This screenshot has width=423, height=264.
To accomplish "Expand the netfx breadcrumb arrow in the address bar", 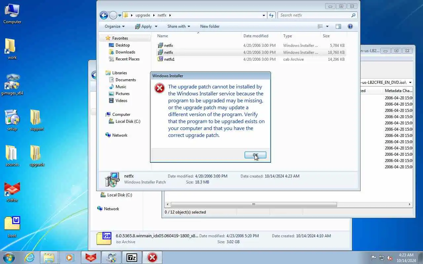I will (x=170, y=15).
